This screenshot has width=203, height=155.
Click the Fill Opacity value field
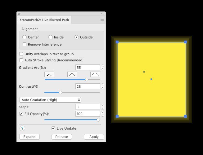coord(88,114)
